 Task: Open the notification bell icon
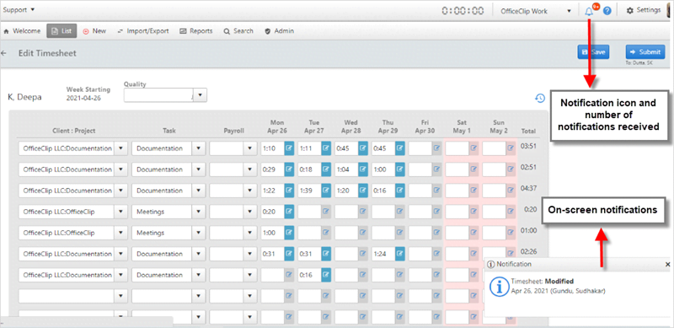589,12
